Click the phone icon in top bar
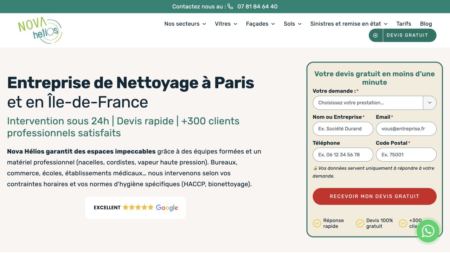Image resolution: width=450 pixels, height=253 pixels. click(230, 6)
